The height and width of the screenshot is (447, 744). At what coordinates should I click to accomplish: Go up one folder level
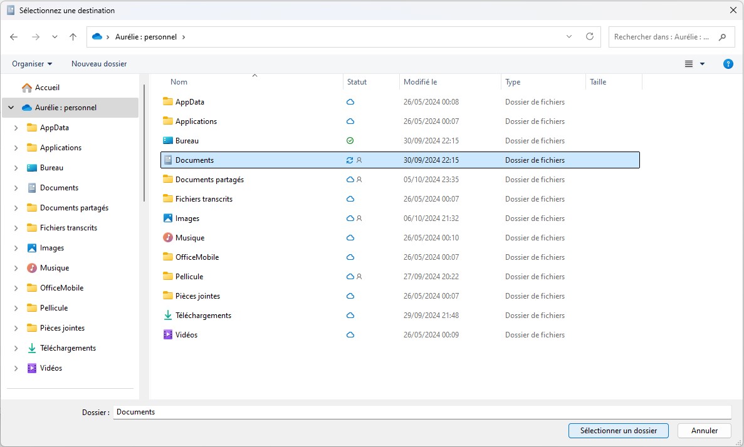click(x=73, y=37)
